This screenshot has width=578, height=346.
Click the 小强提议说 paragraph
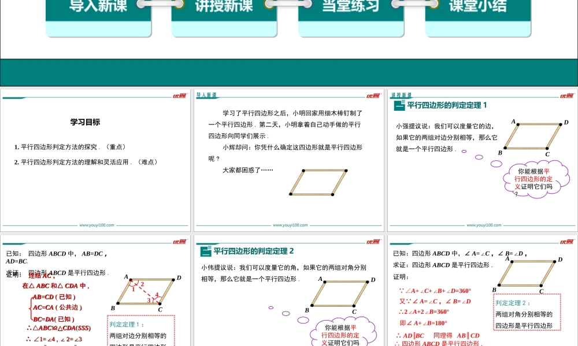point(447,137)
